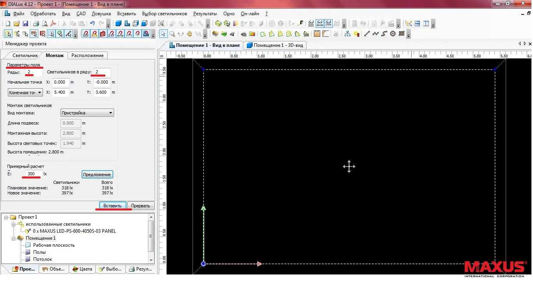The image size is (533, 285).
Task: Click horizontal window tiling icon
Action: 417,23
